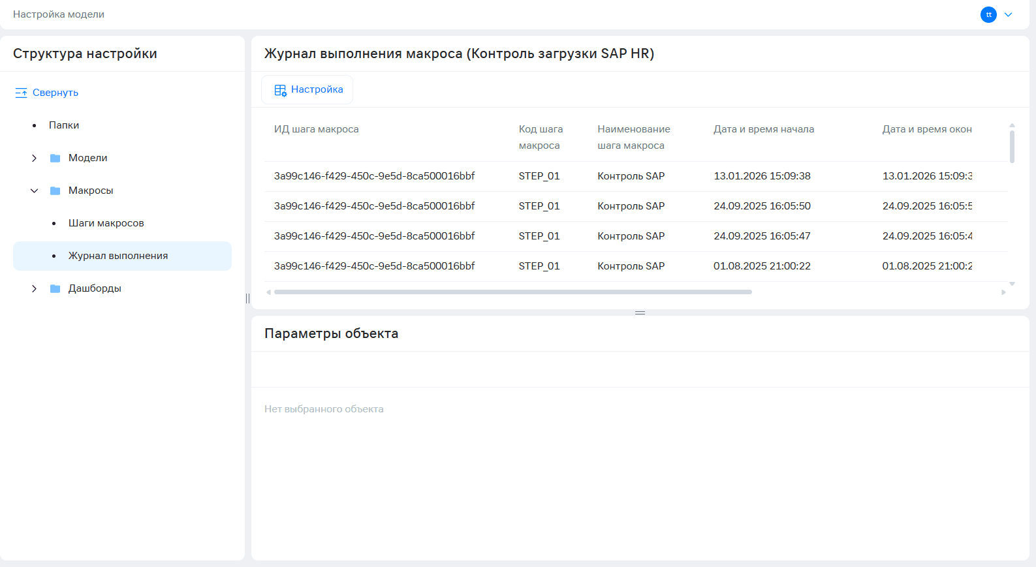
Task: Click the Свернуть link
Action: click(x=55, y=93)
